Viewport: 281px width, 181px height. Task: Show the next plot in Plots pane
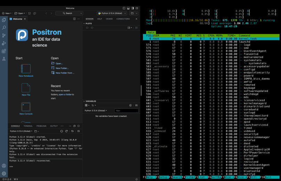92,28
